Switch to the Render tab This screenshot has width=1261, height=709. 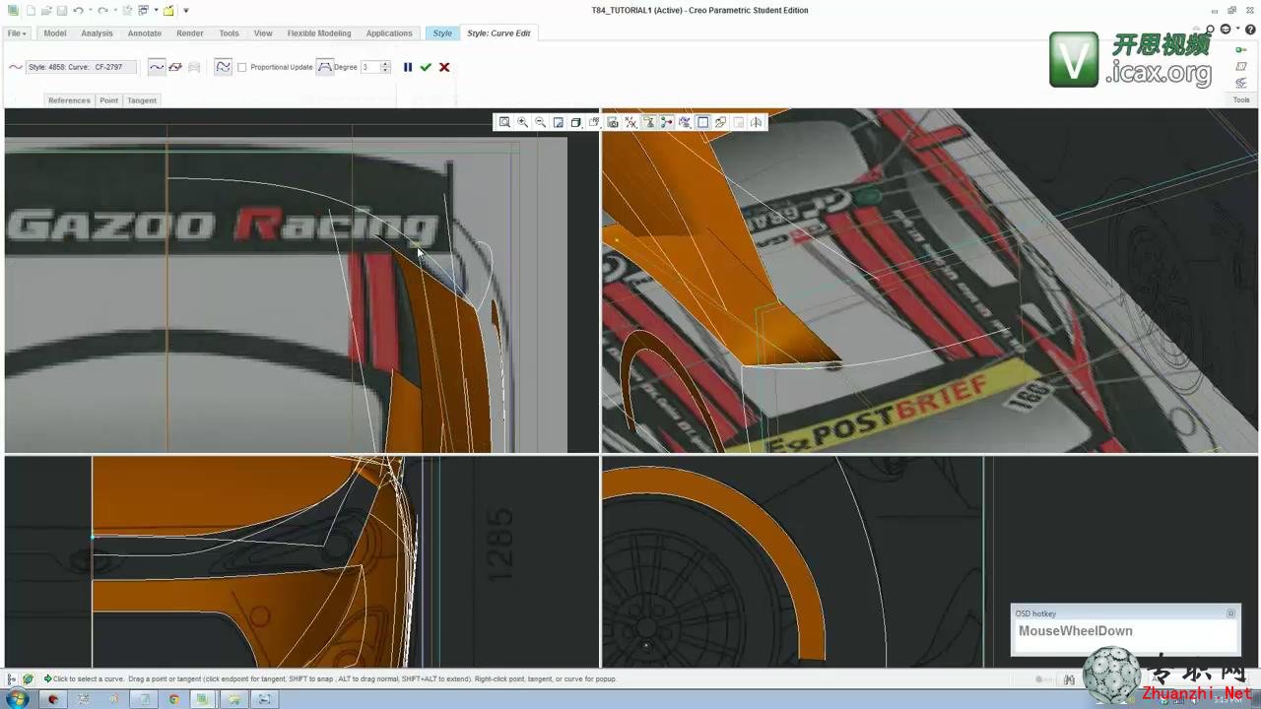pos(190,33)
